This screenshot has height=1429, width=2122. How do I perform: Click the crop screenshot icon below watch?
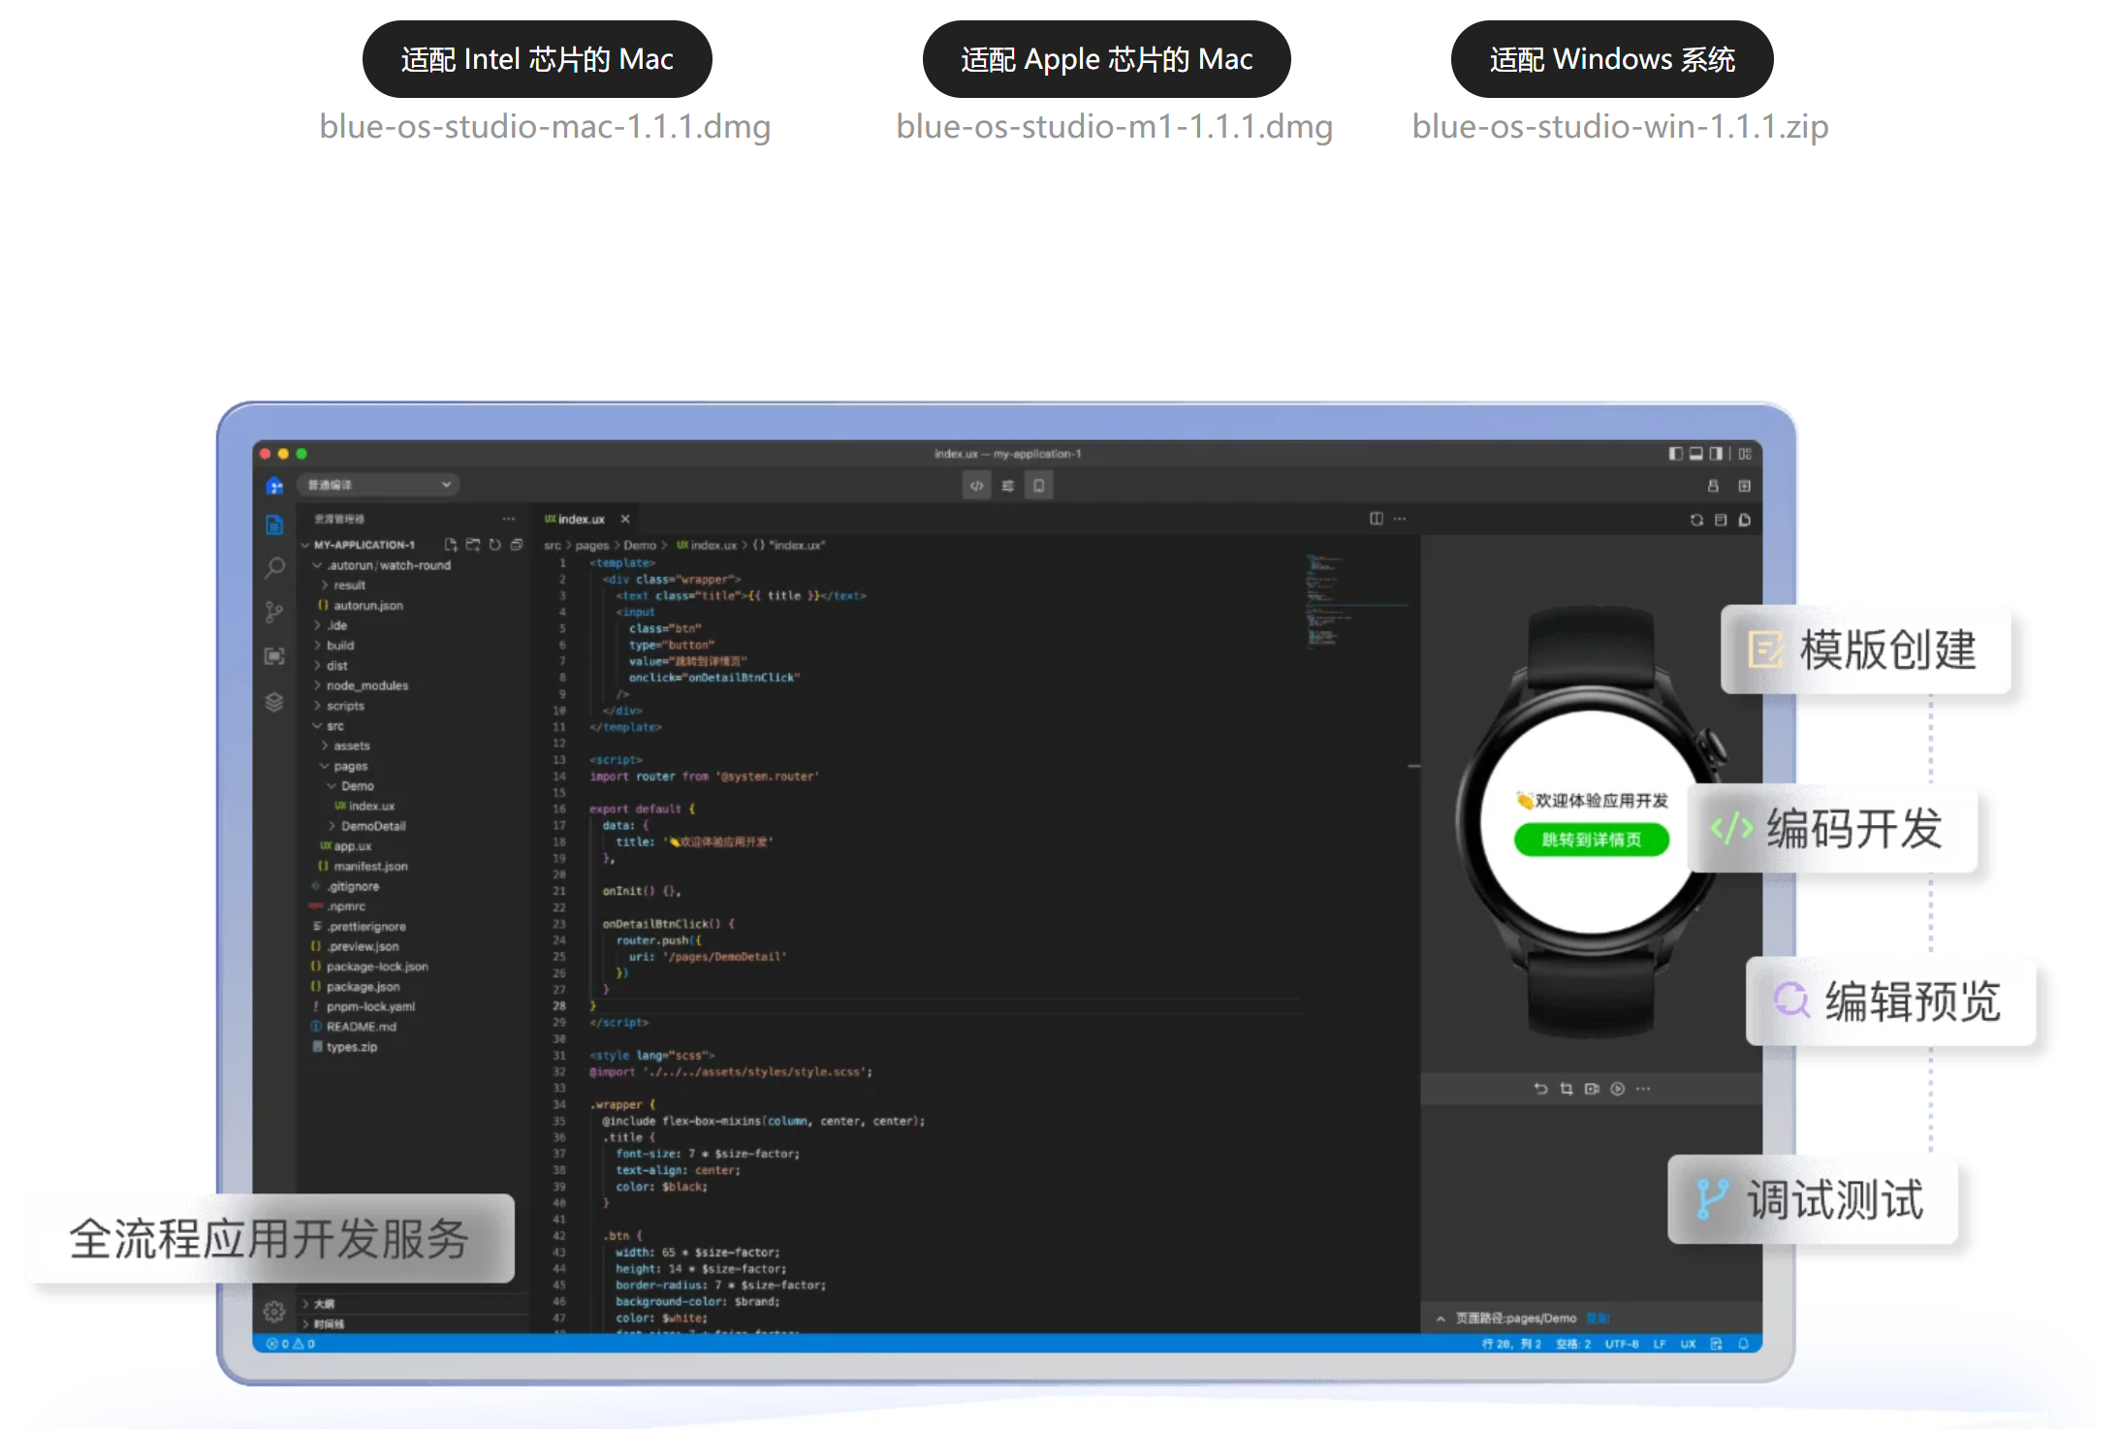(x=1567, y=1089)
